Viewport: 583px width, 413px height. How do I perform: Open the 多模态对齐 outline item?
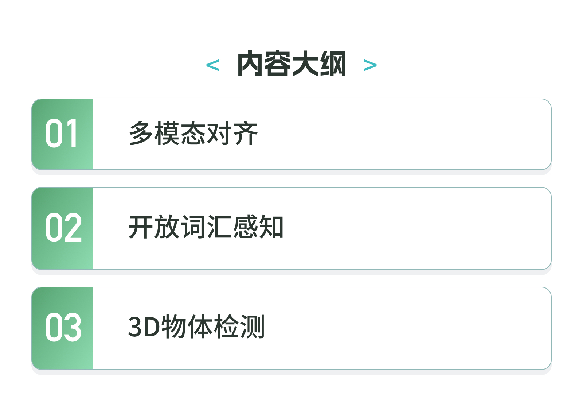point(193,134)
